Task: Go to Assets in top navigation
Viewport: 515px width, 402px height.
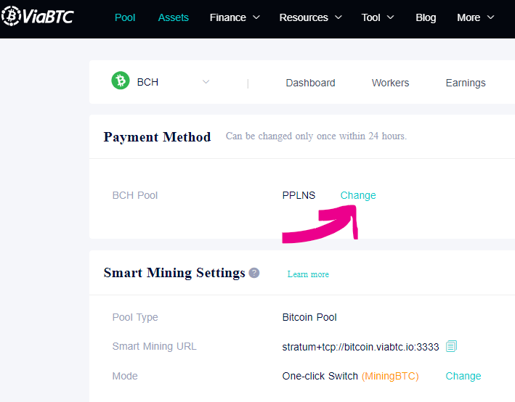Action: pos(173,17)
